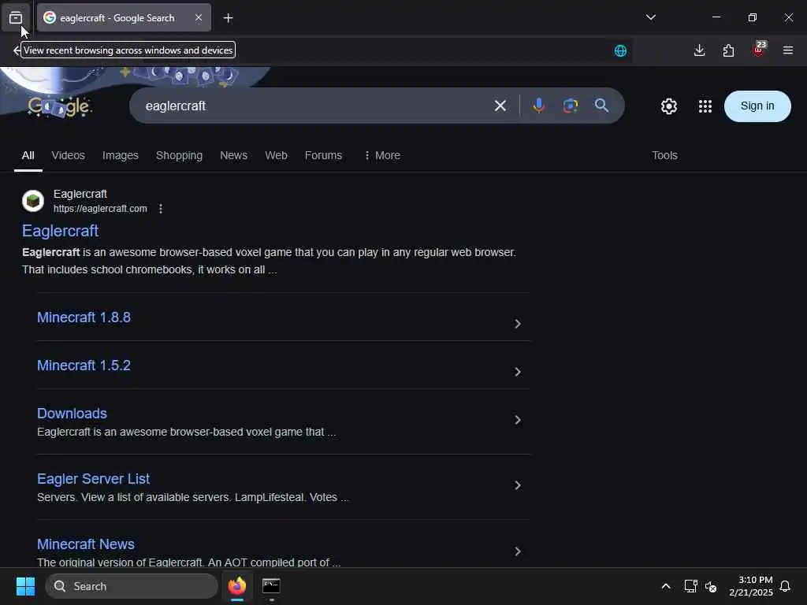Screen dimensions: 807x605
Task: Click the https://eaglercraft.com URL text
Action: 100,208
